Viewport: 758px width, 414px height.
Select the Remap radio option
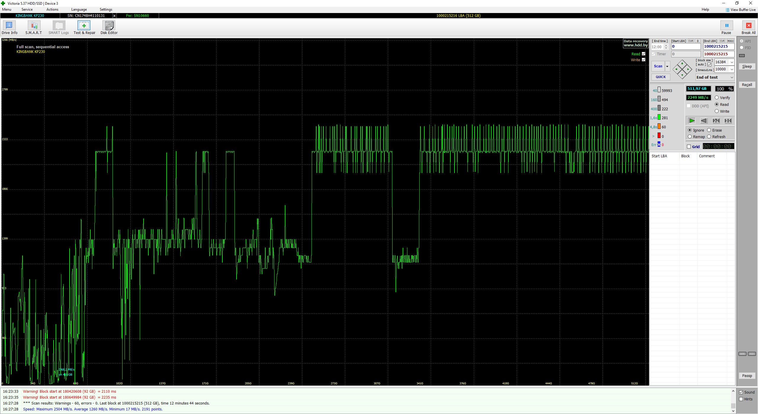pyautogui.click(x=690, y=137)
